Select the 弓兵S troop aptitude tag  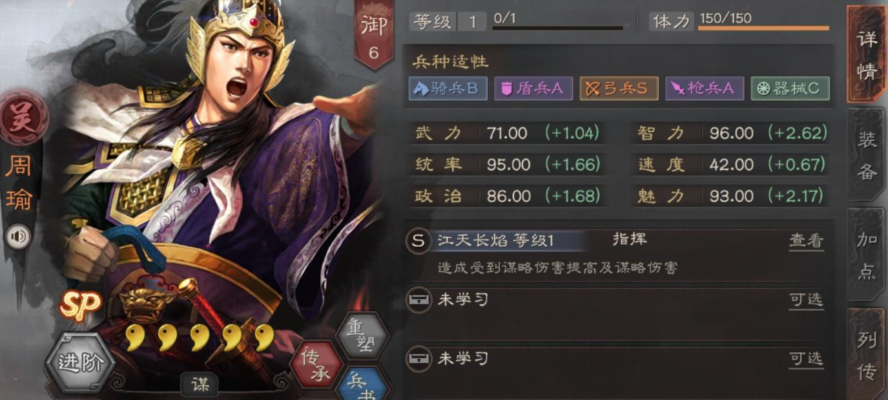pos(619,89)
